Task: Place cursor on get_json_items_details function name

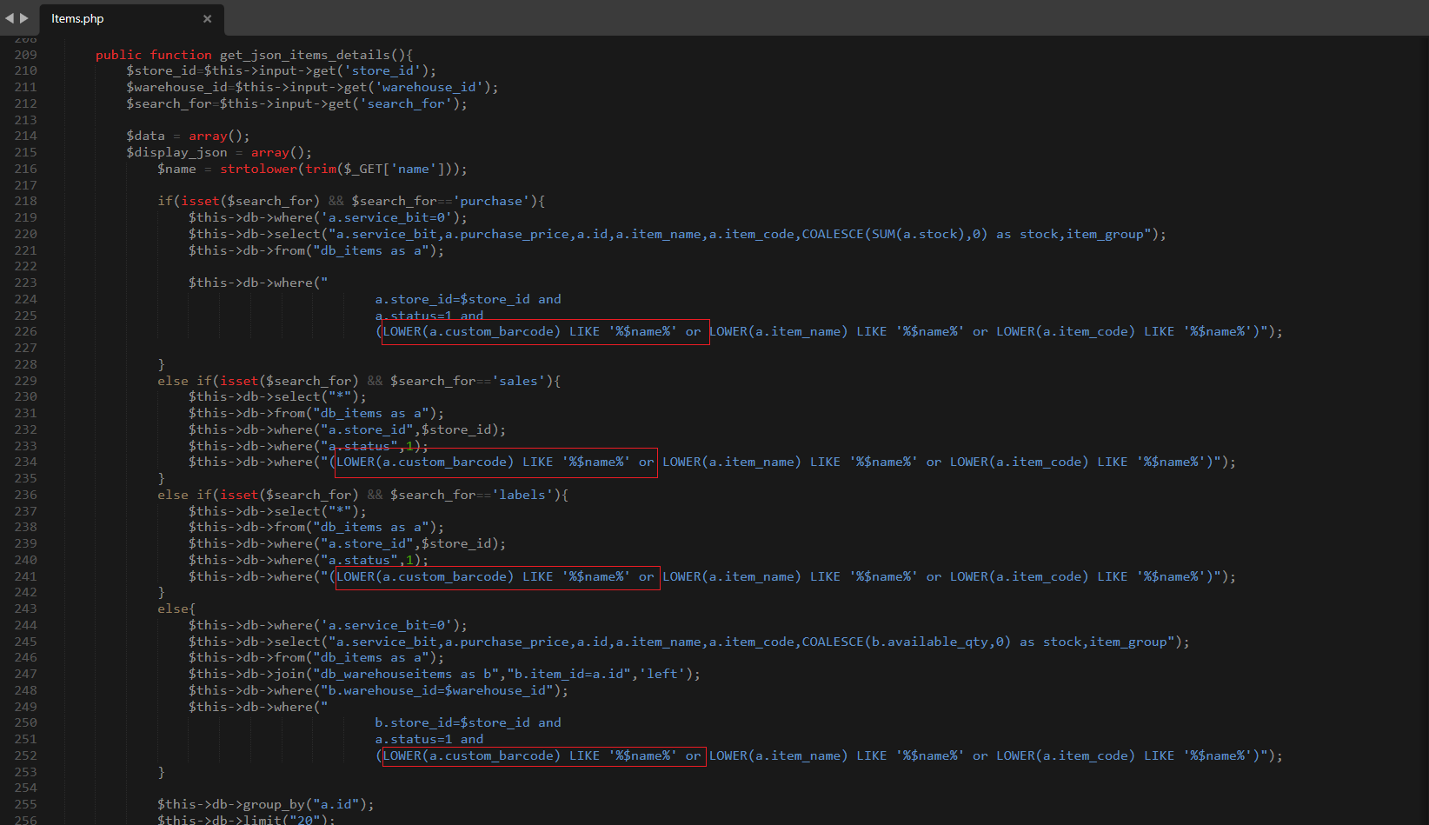Action: pyautogui.click(x=304, y=55)
